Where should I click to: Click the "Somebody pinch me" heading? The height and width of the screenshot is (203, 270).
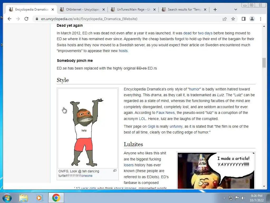[x=75, y=61]
